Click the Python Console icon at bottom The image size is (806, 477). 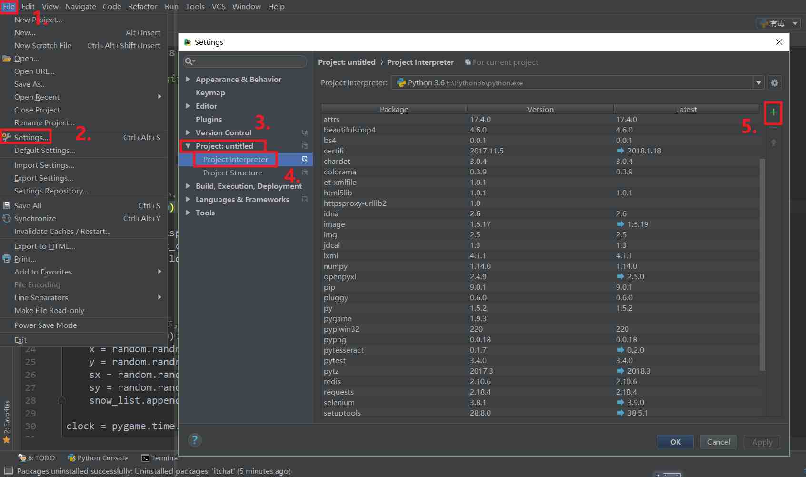pos(71,458)
